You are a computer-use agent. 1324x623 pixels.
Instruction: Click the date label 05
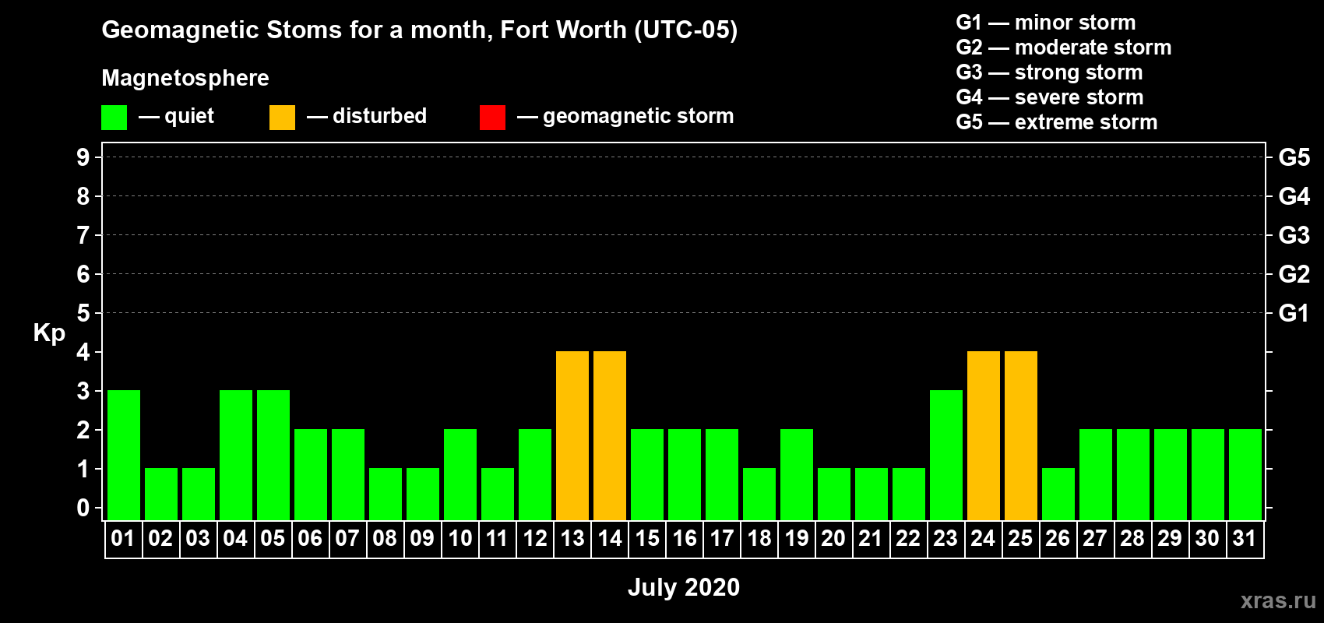273,539
